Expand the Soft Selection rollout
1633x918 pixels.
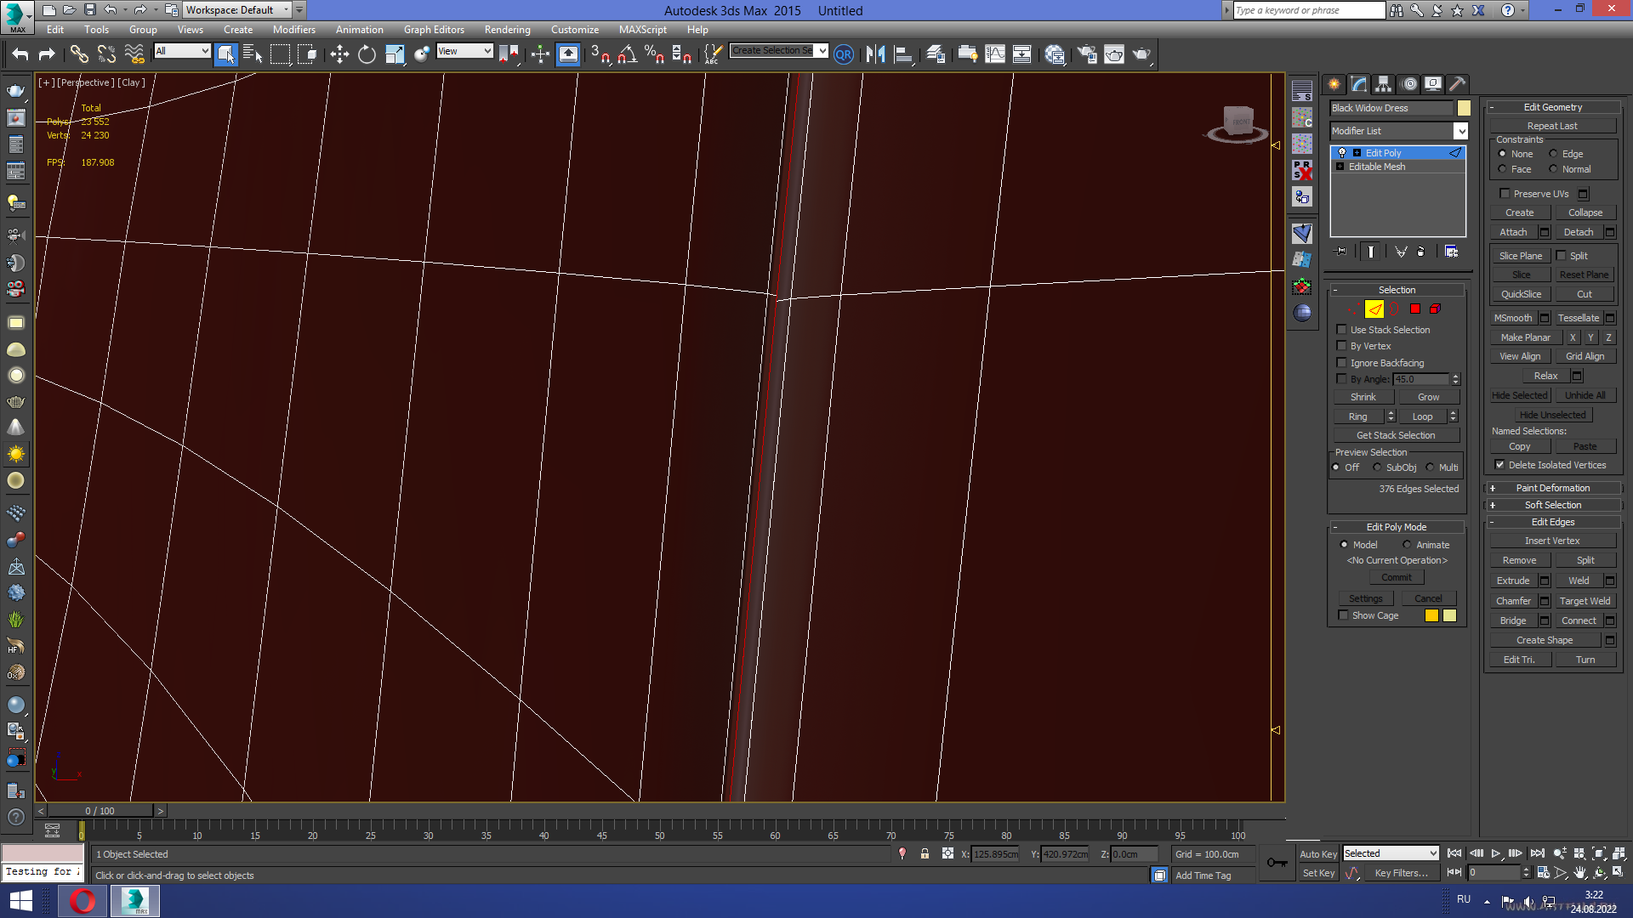[1552, 505]
